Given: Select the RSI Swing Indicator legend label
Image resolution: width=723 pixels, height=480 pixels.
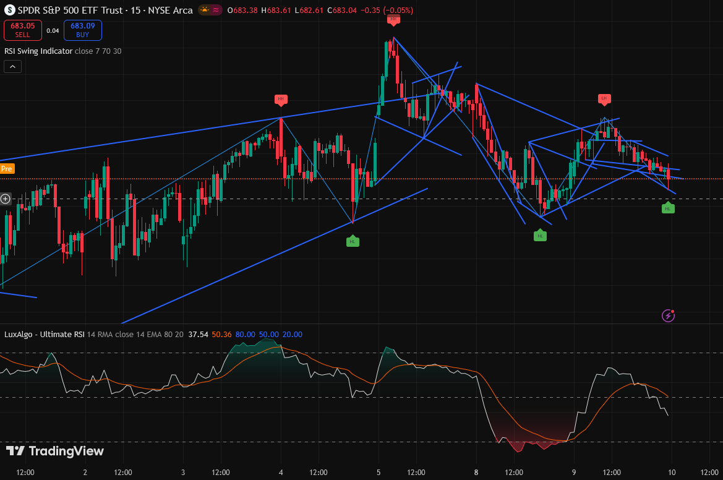Looking at the screenshot, I should [x=38, y=51].
